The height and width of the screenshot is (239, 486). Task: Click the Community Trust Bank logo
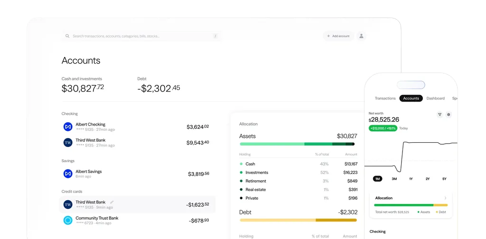pos(68,220)
